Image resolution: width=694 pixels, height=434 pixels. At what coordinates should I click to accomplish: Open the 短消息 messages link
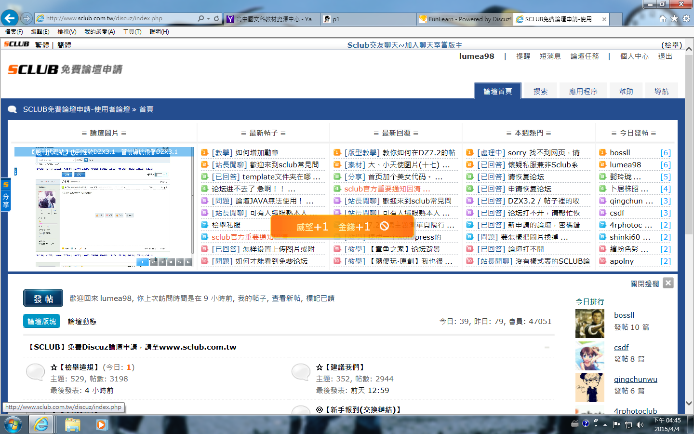(x=550, y=56)
